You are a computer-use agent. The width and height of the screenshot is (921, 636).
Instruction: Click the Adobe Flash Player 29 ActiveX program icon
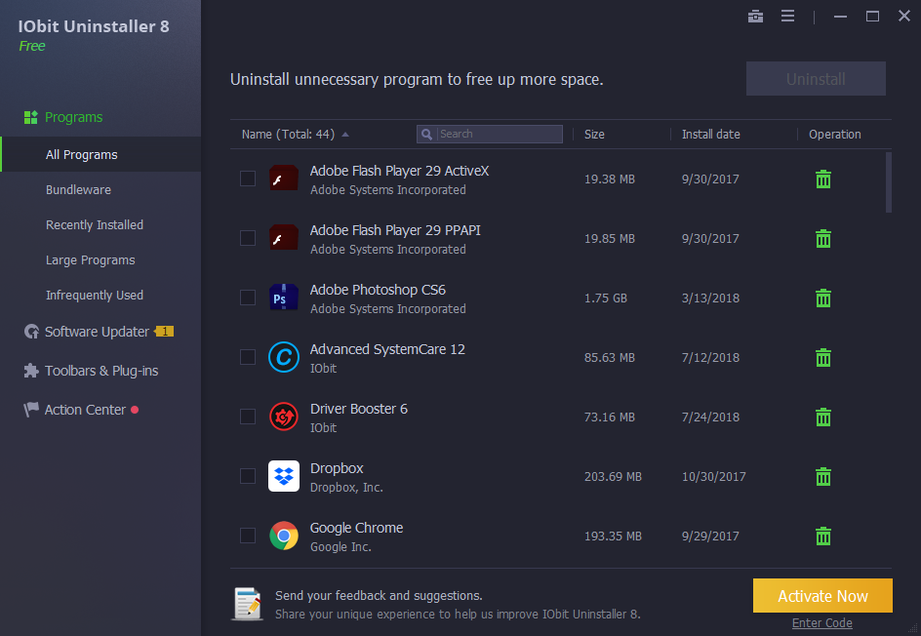click(284, 179)
